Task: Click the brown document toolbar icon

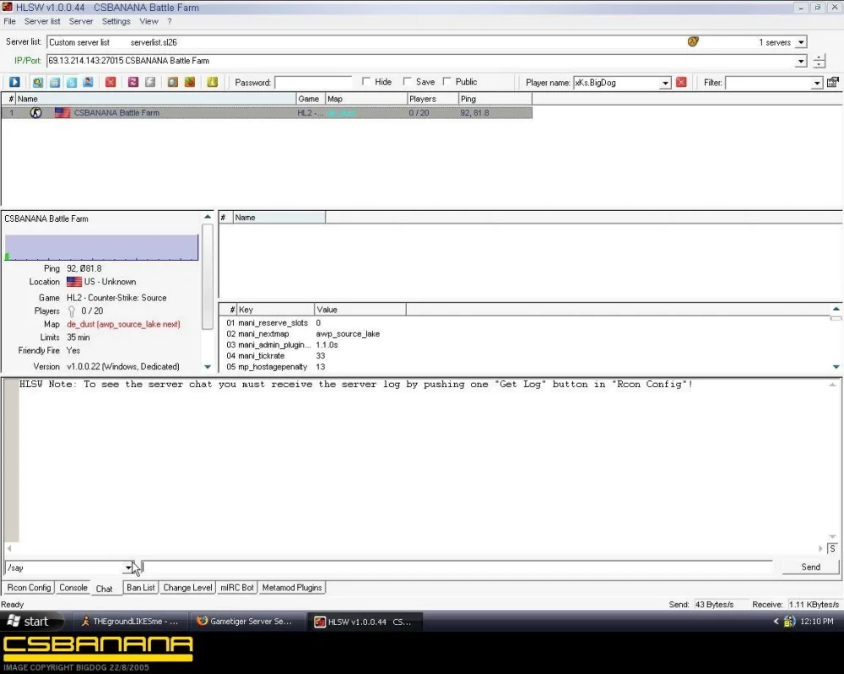Action: (172, 83)
